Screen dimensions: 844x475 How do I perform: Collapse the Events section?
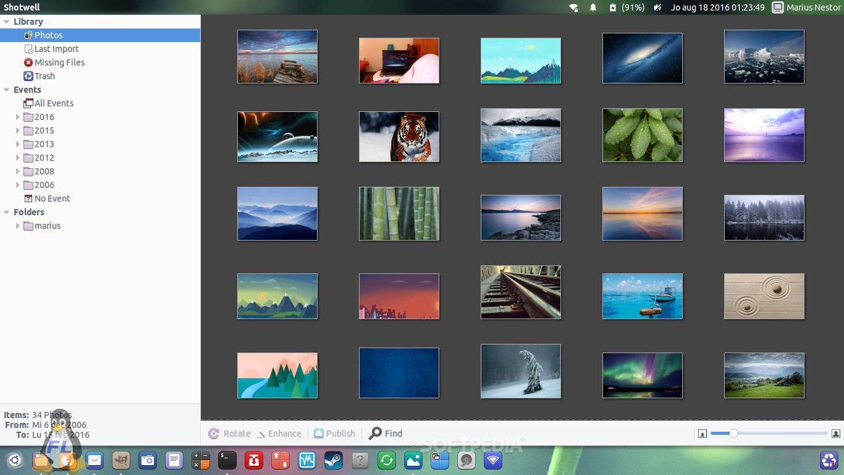coord(6,90)
